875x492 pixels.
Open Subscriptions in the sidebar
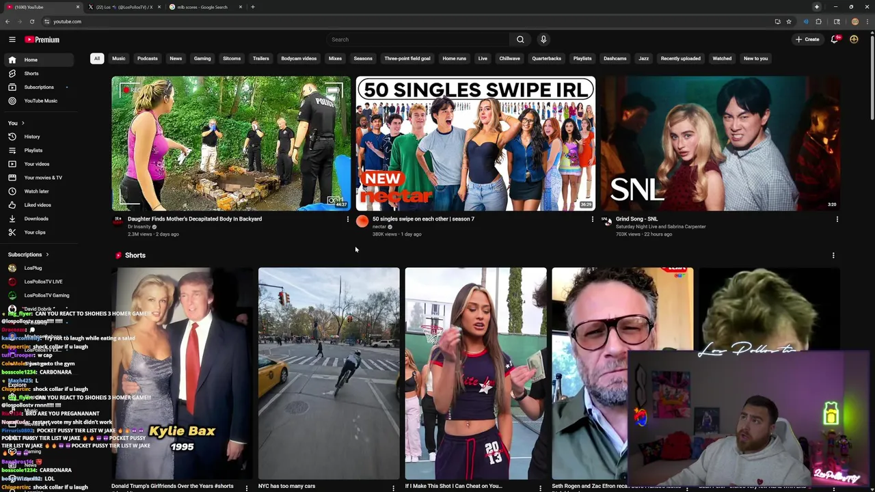[x=38, y=87]
